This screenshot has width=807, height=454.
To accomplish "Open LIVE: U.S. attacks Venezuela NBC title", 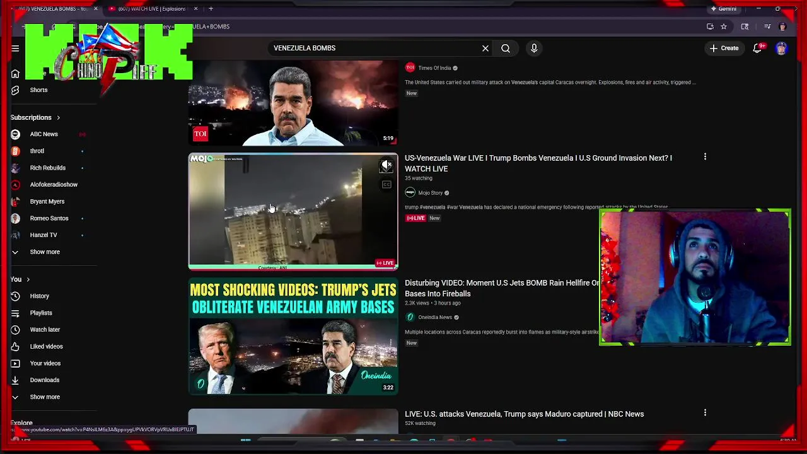I will coord(524,414).
